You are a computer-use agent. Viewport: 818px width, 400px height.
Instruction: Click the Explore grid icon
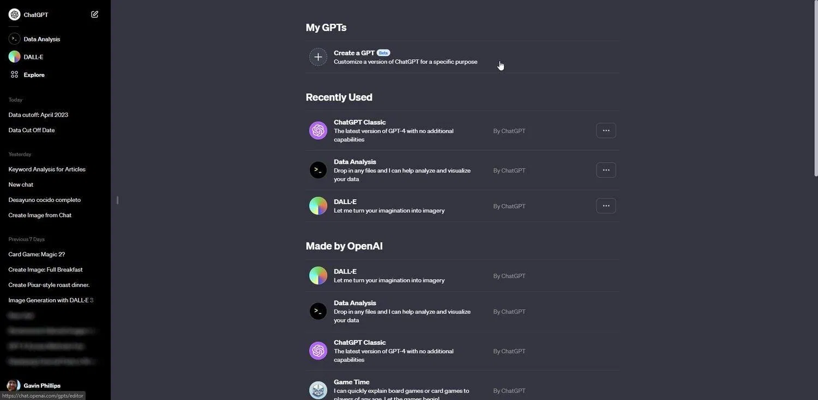coord(15,75)
